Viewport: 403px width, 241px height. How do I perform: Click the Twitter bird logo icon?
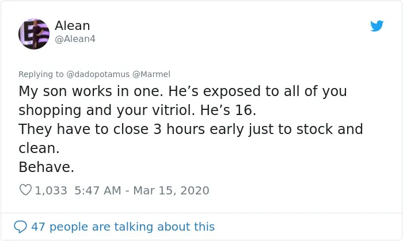377,26
